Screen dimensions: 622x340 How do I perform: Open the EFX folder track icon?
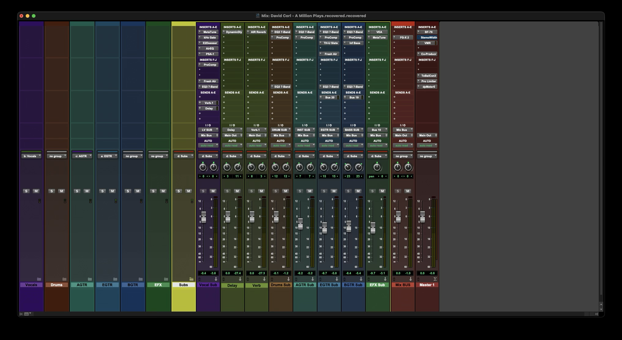tap(166, 279)
